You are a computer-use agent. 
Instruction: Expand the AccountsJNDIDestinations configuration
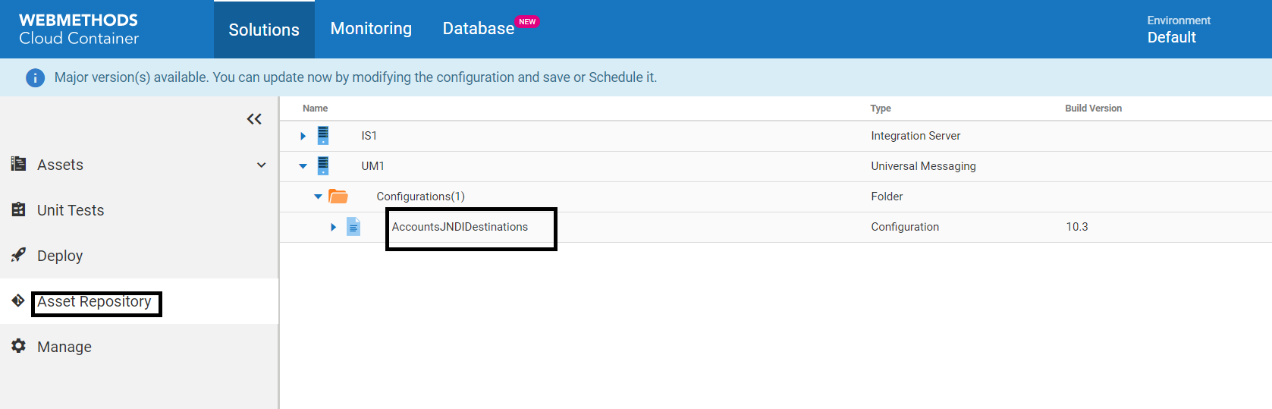point(333,227)
